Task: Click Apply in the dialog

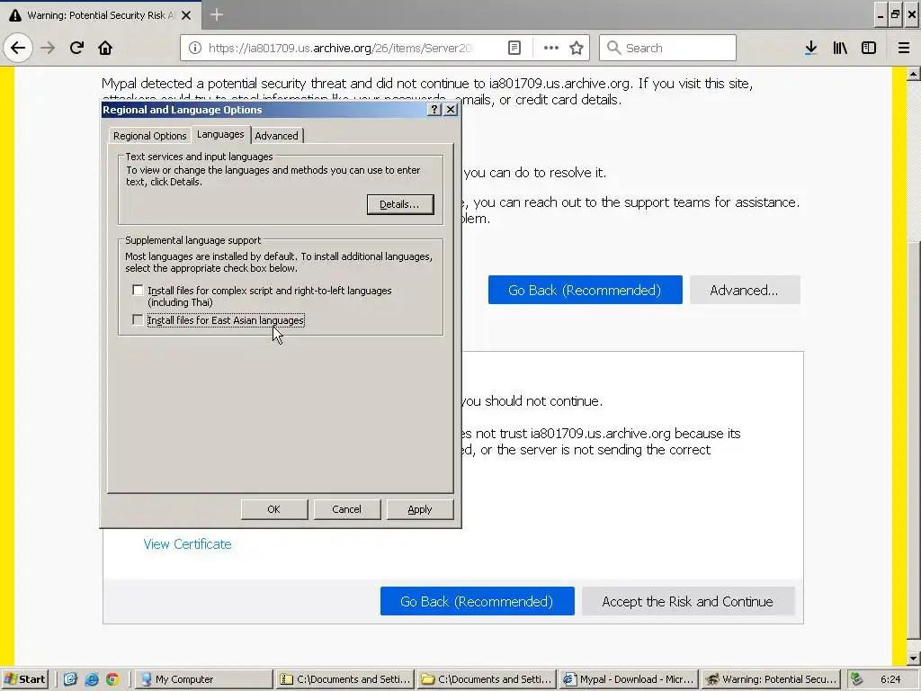Action: pyautogui.click(x=419, y=509)
